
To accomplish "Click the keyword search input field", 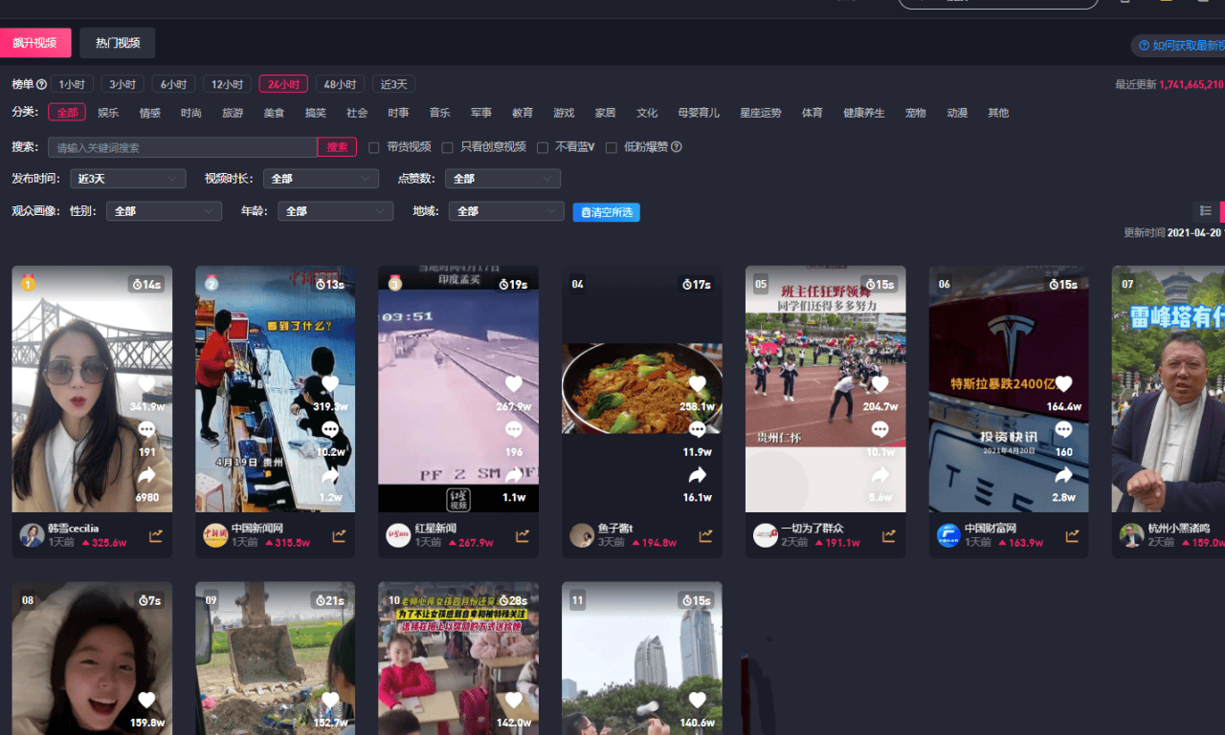I will (182, 146).
